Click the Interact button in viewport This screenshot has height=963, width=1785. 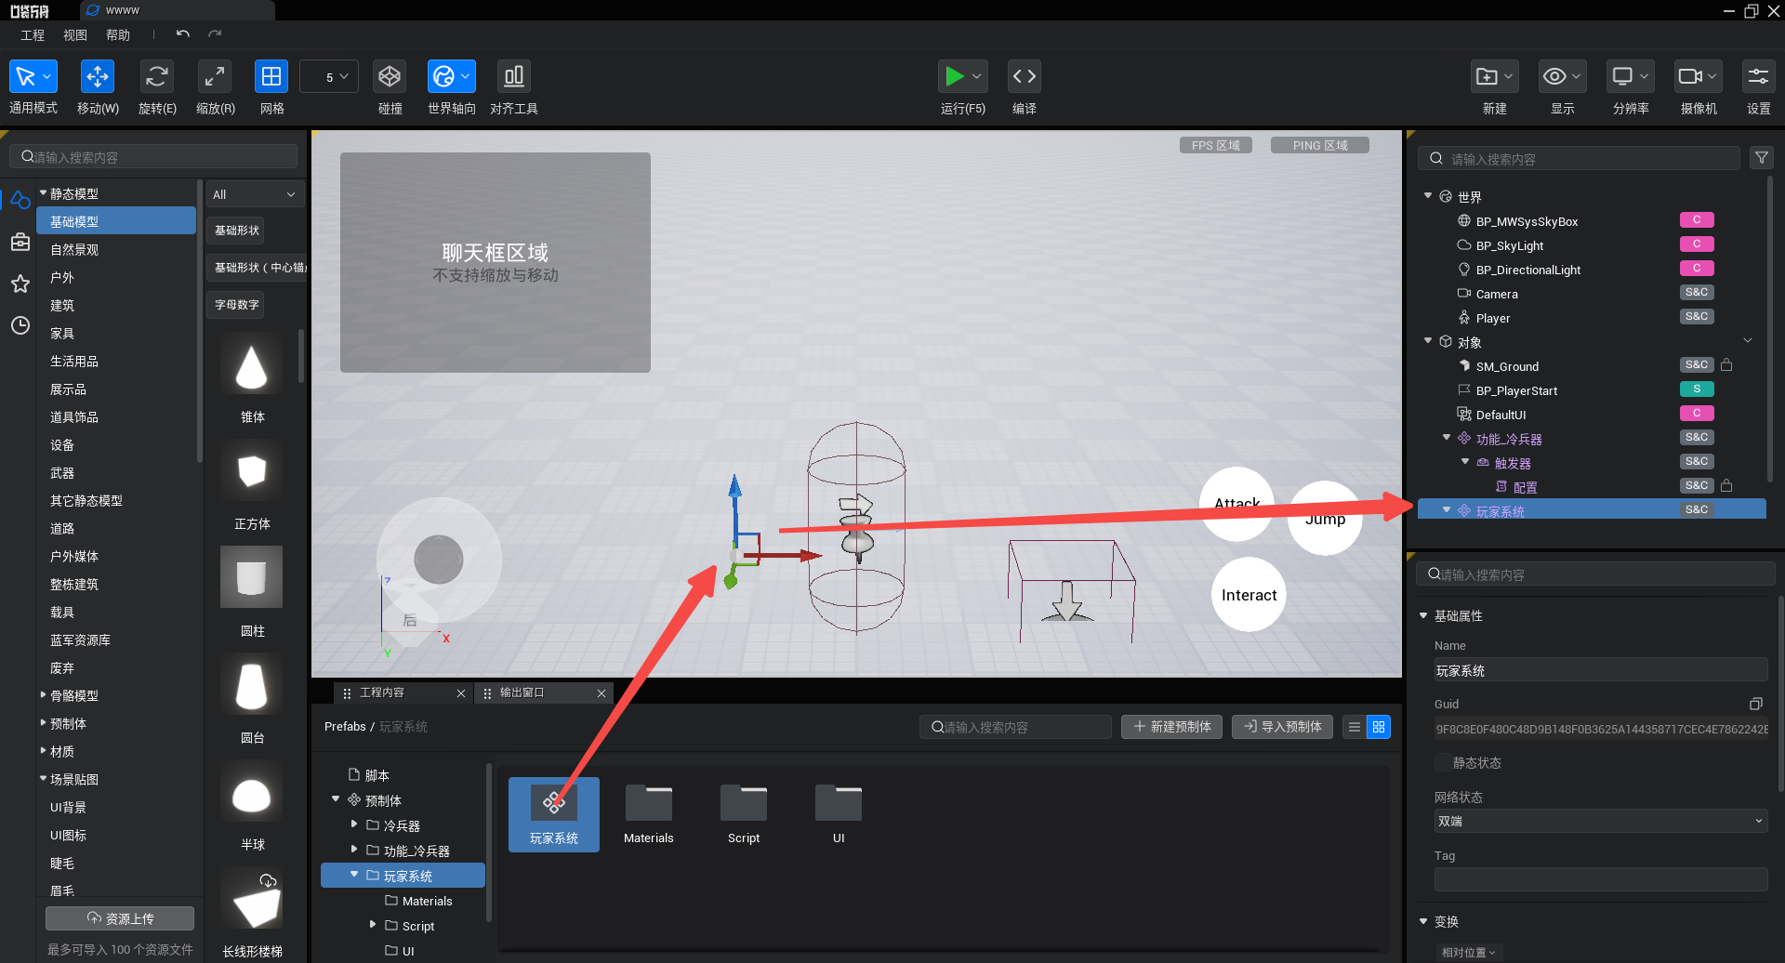1249,595
